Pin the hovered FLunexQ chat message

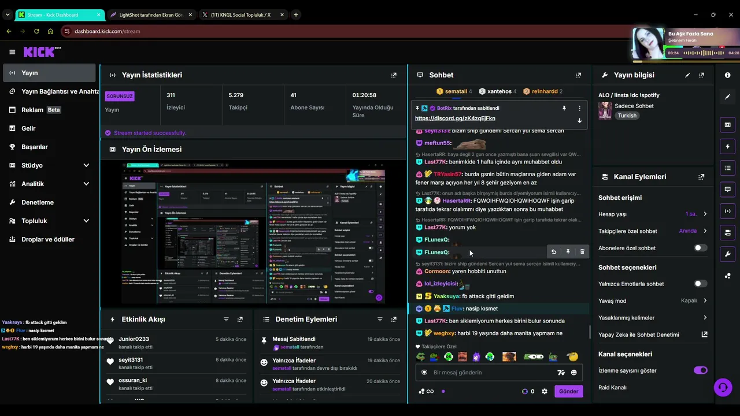tap(568, 252)
